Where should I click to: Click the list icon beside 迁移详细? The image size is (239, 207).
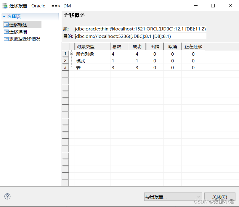point(6,32)
